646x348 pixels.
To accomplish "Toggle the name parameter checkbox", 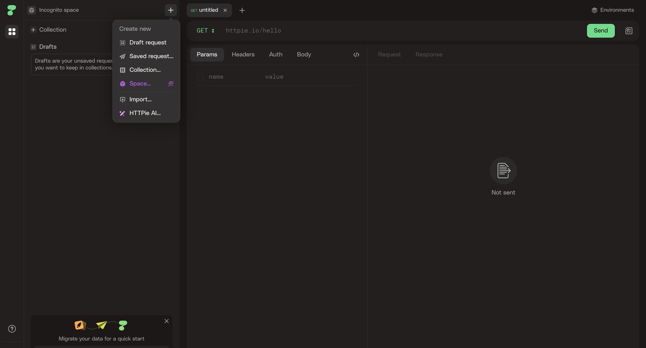I will click(200, 77).
